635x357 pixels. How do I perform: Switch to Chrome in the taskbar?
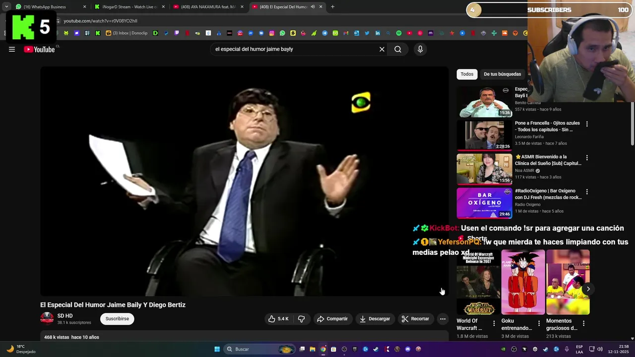323,349
